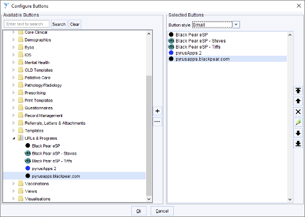The height and width of the screenshot is (217, 305).
Task: Click black circle icon of selected pyrusapps.blackpear.com entry
Action: 171,59
